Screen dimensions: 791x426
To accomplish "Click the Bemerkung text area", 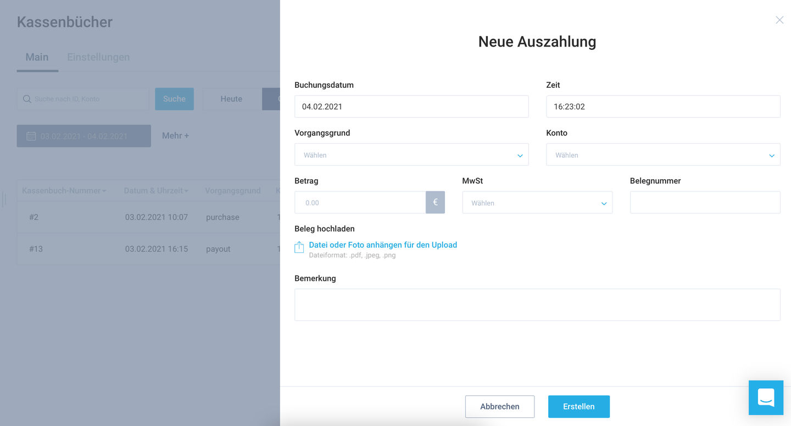I will (537, 305).
